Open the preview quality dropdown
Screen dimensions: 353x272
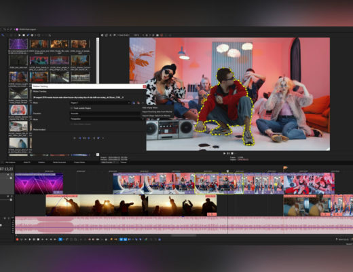[x=124, y=35]
